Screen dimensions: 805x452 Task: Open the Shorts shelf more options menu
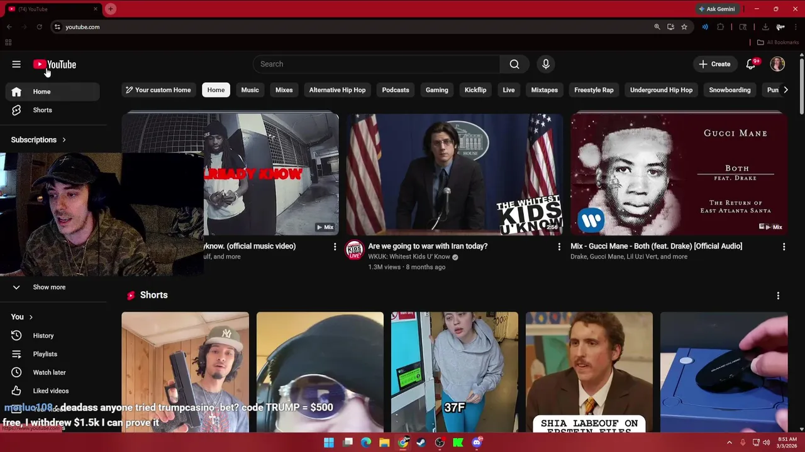coord(778,296)
